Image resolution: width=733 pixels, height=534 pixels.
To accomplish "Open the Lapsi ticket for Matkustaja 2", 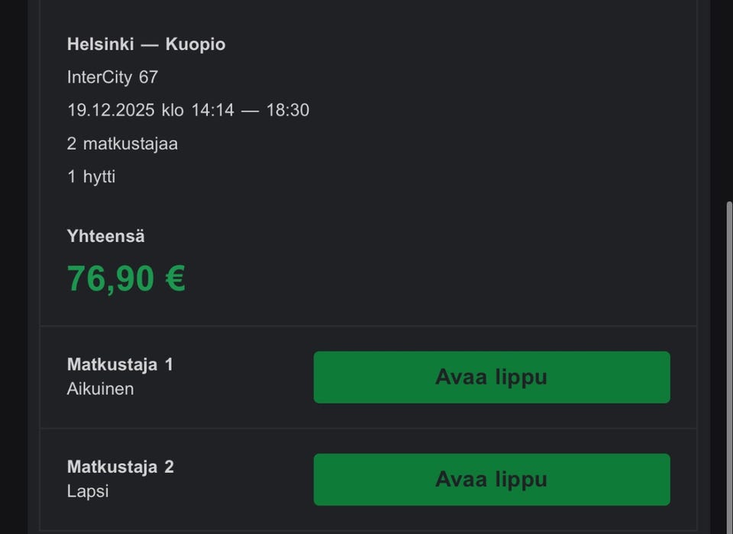I will click(x=491, y=479).
